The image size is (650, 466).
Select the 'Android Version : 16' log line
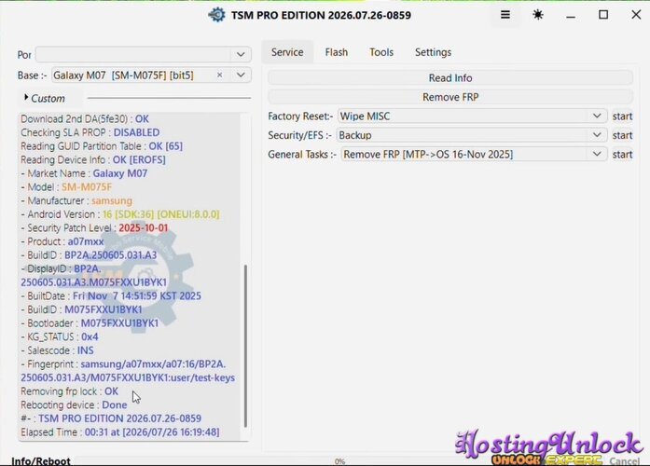click(119, 214)
